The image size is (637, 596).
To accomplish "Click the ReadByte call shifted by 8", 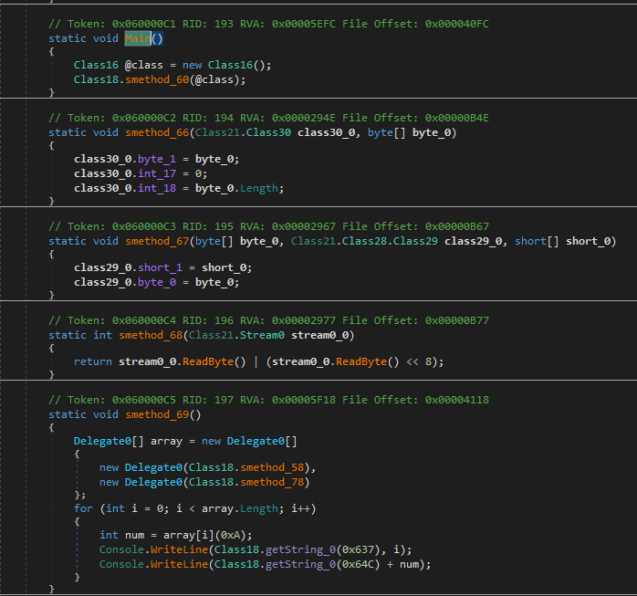I will click(370, 361).
